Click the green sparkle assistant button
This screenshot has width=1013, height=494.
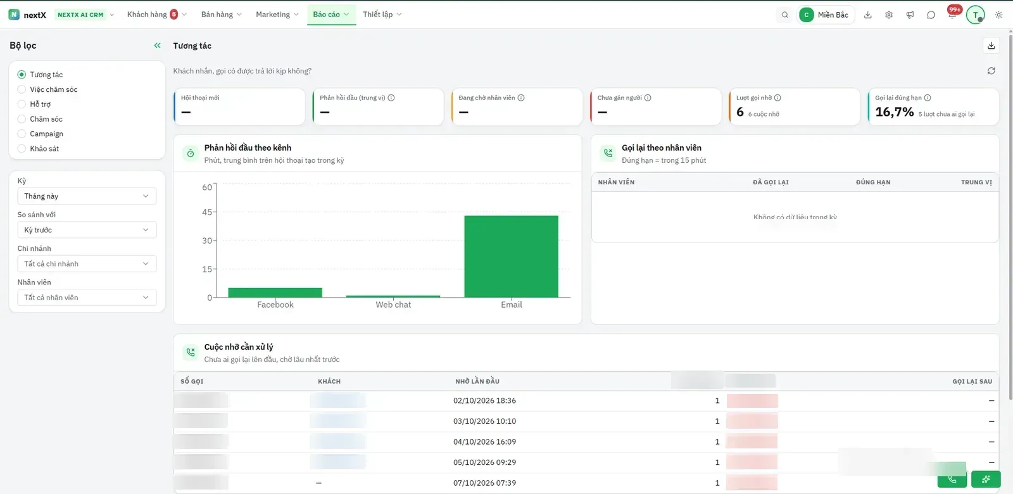(986, 479)
